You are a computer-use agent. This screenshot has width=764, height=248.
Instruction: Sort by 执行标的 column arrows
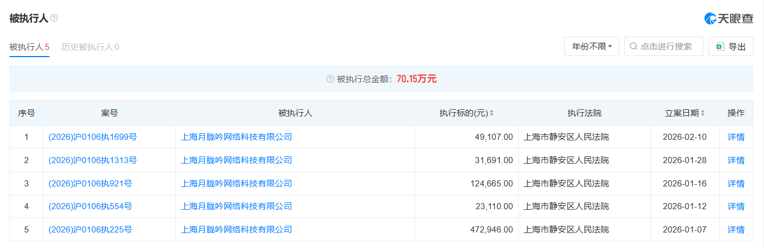[x=491, y=113]
